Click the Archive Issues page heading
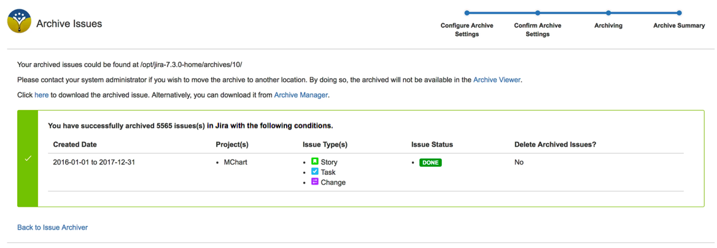Screen dimensions: 717x248 click(x=69, y=24)
